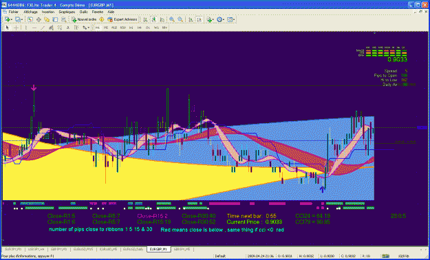Draw a vertical line tool
This screenshot has width=430, height=260.
(x=26, y=28)
